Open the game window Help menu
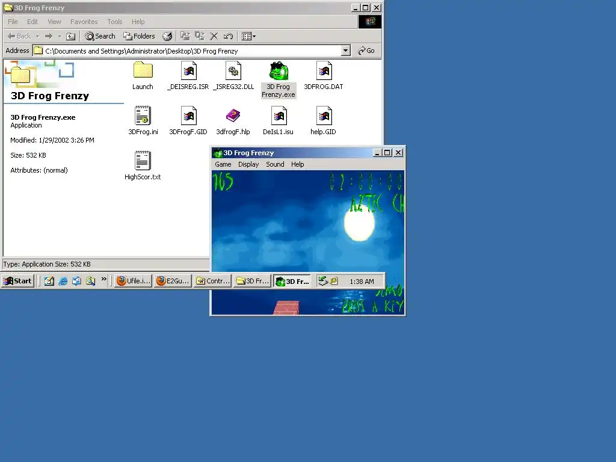 click(297, 164)
